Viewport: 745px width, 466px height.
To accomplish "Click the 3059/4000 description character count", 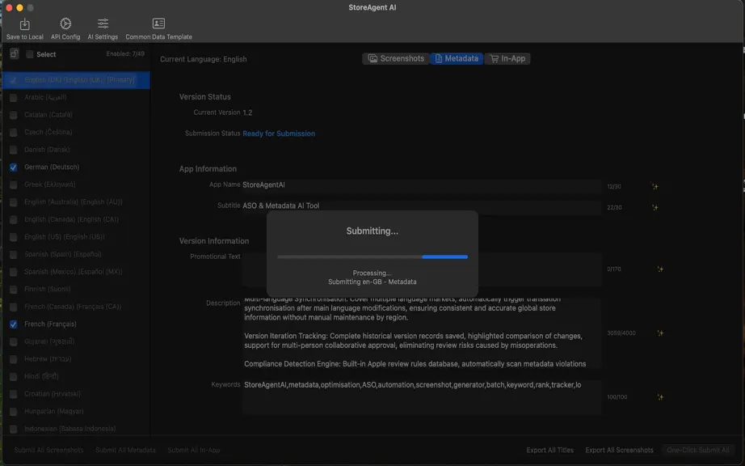I will click(621, 333).
